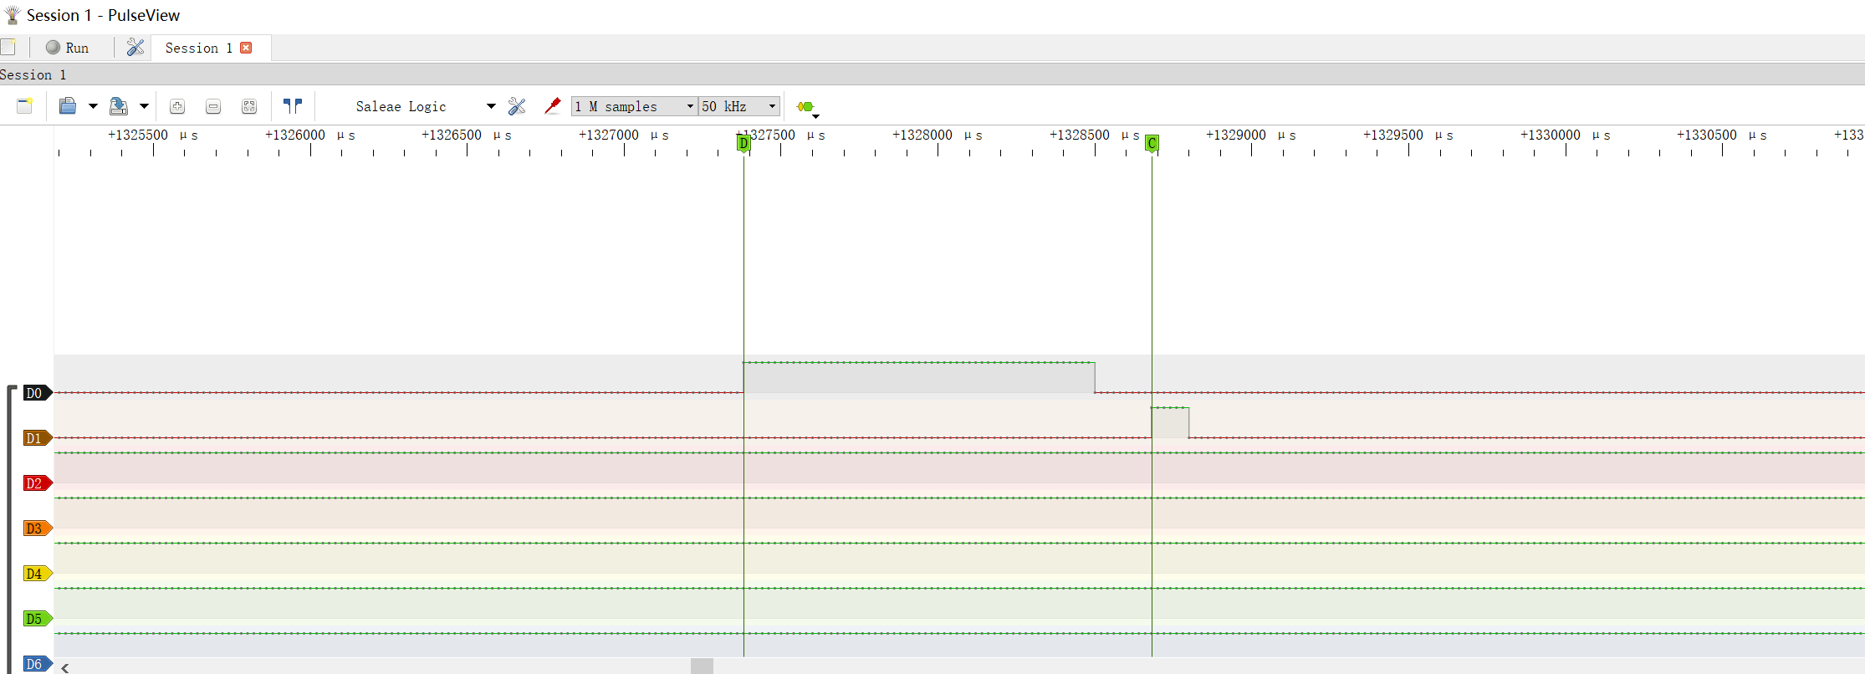Select the D3 channel label
This screenshot has width=1865, height=674.
[38, 528]
